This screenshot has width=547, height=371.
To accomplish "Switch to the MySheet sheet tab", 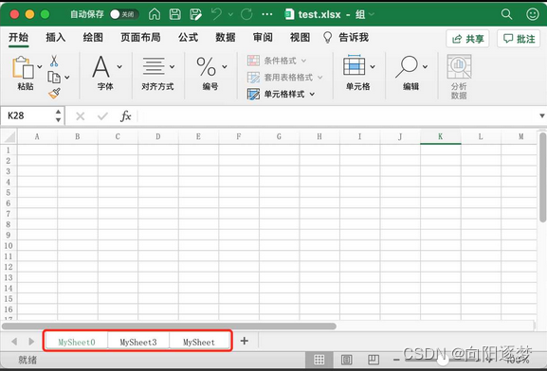I will [199, 342].
